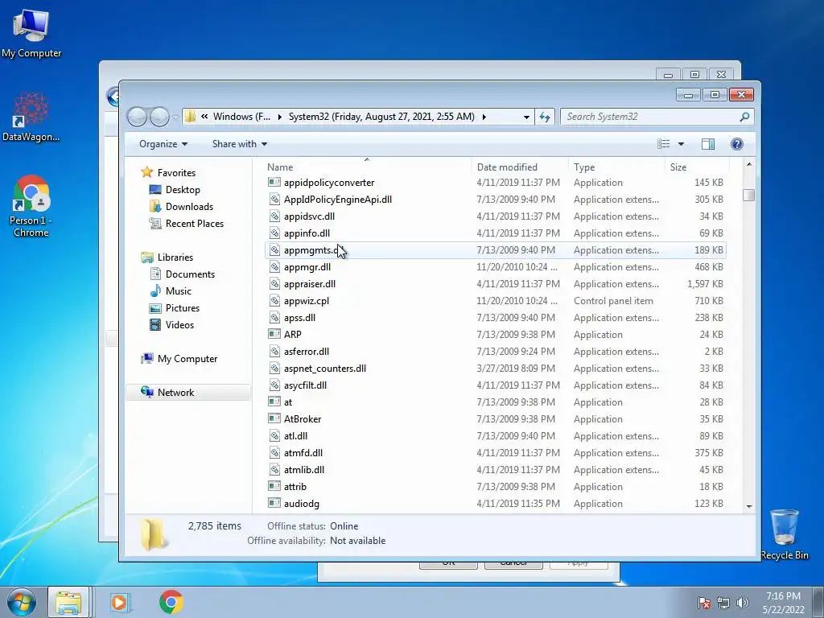824x618 pixels.
Task: Select the appidpolicyconverter file
Action: tap(495, 183)
